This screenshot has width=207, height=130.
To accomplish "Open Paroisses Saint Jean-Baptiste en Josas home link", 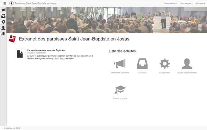I will (x=35, y=3).
